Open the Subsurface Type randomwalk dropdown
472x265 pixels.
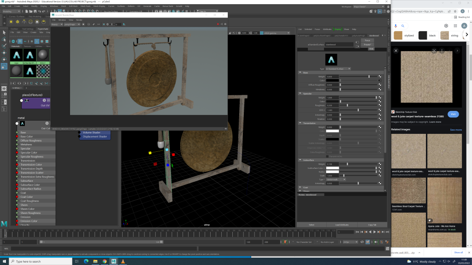point(336,179)
